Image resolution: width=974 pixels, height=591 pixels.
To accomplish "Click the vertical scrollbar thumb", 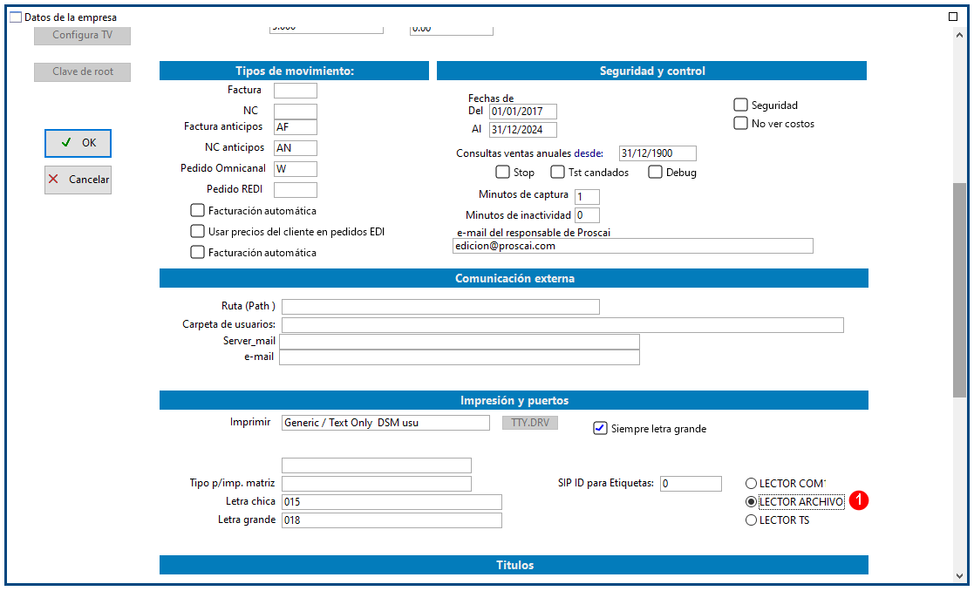I will (x=960, y=290).
